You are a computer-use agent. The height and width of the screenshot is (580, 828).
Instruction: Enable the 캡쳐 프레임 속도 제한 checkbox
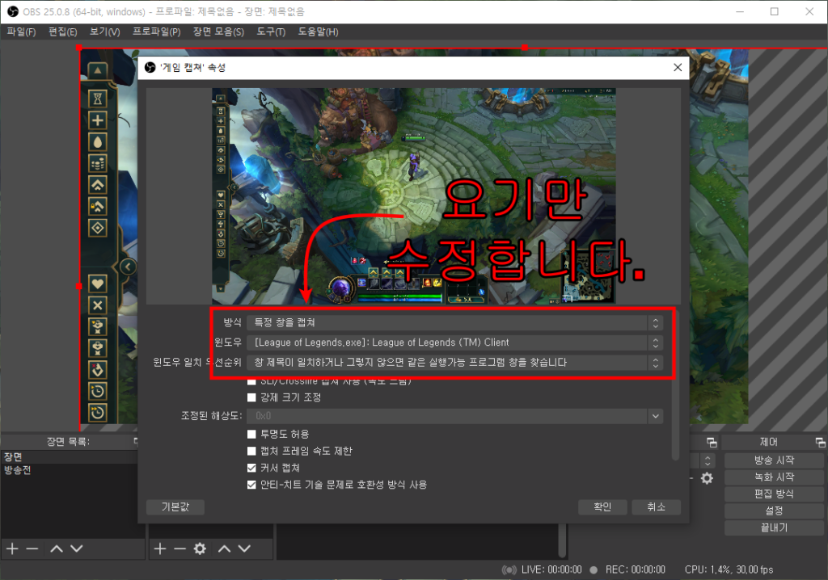(x=252, y=452)
